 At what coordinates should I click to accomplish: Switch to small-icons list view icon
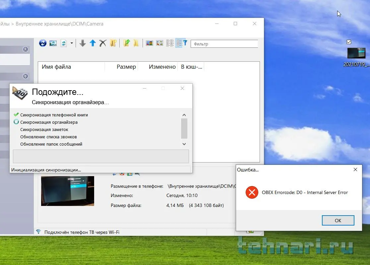[170, 43]
